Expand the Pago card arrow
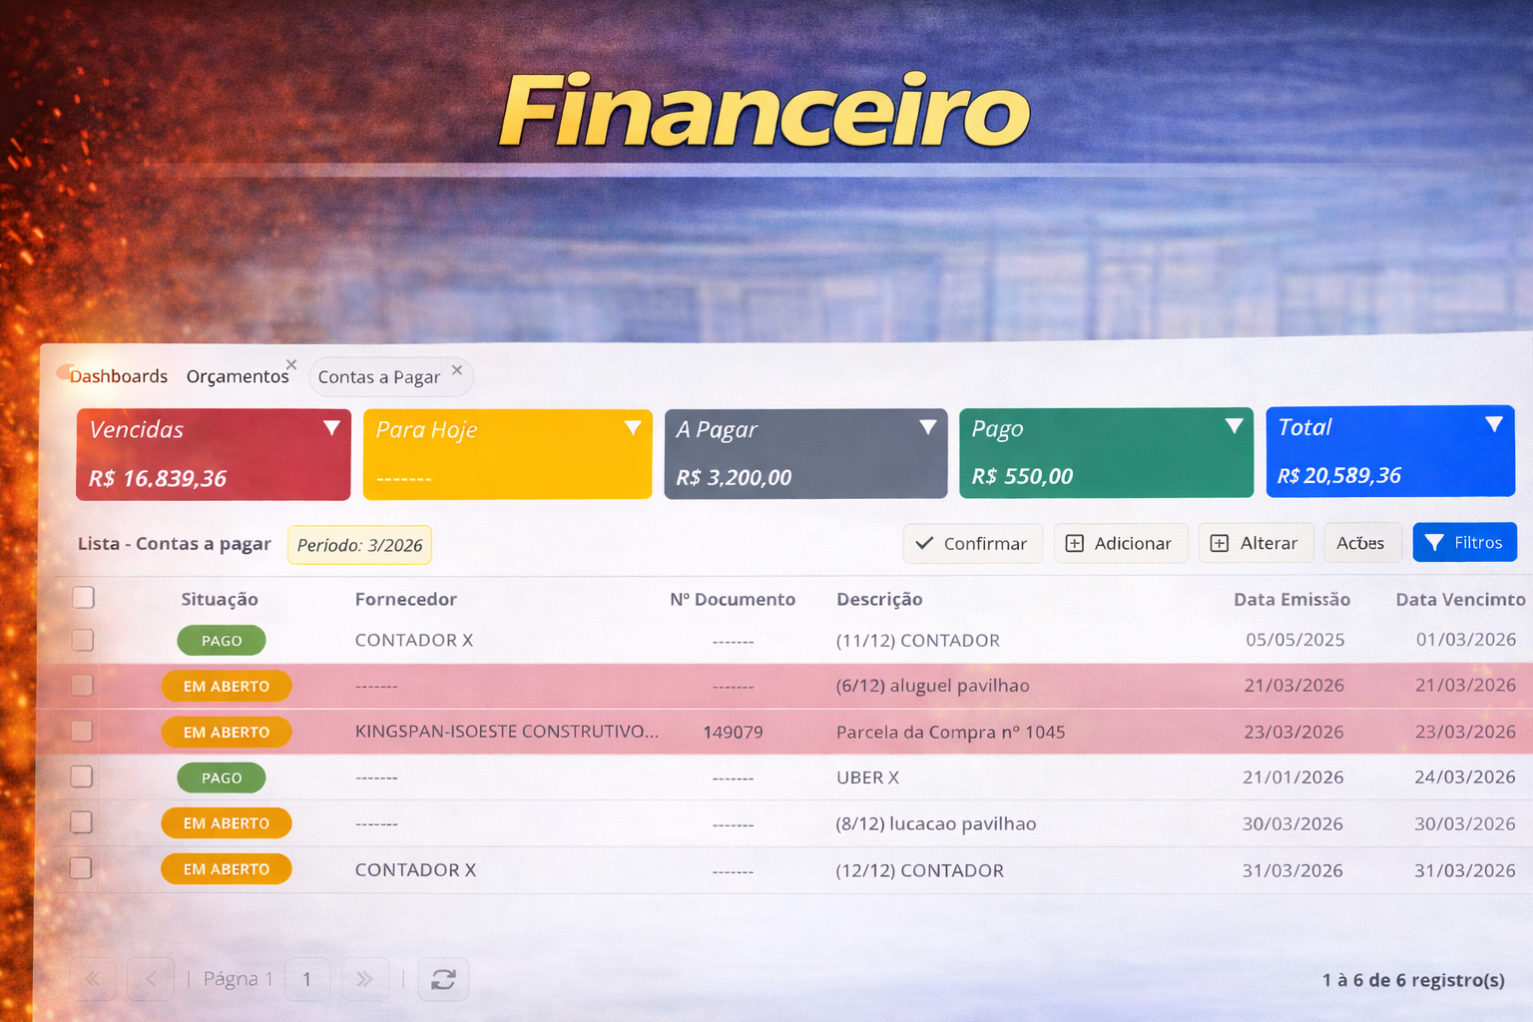The height and width of the screenshot is (1022, 1533). click(1235, 426)
